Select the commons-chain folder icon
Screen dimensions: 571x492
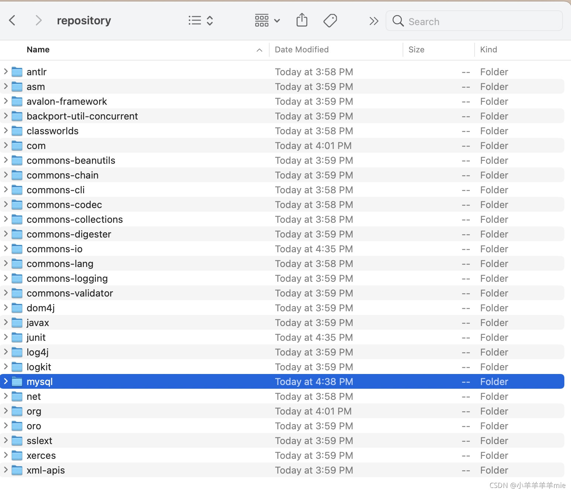pos(17,175)
